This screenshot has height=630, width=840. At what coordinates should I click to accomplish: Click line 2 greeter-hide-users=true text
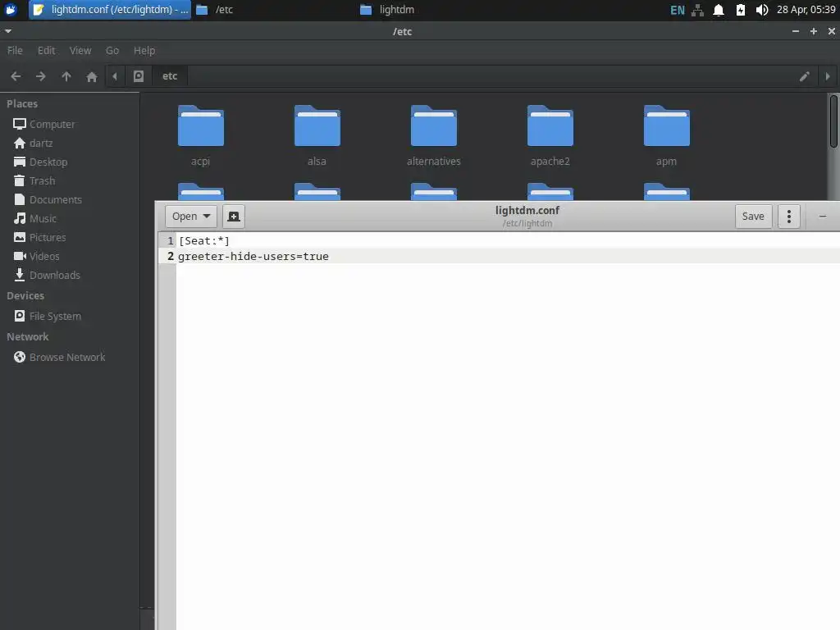coord(253,257)
